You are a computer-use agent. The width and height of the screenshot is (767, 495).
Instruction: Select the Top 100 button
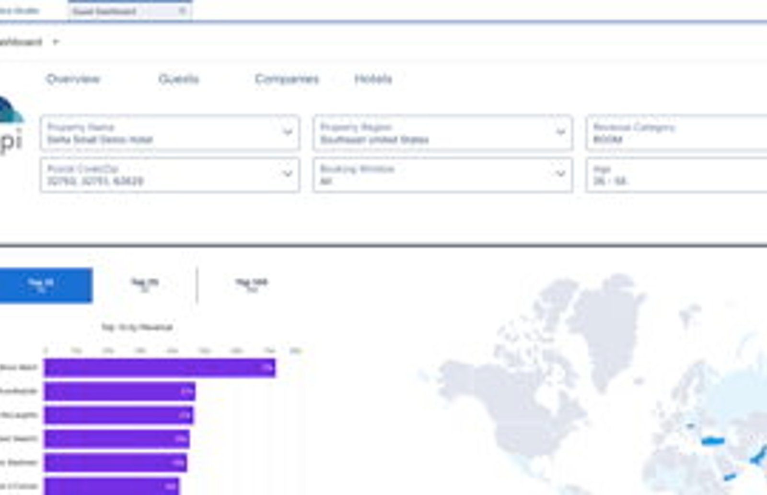point(251,285)
